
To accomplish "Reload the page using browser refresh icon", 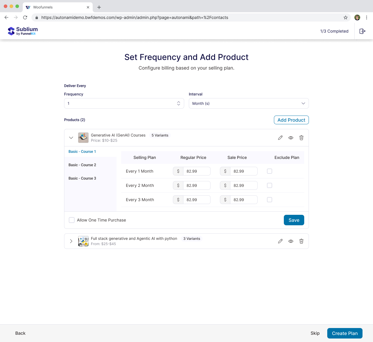I will tap(25, 17).
